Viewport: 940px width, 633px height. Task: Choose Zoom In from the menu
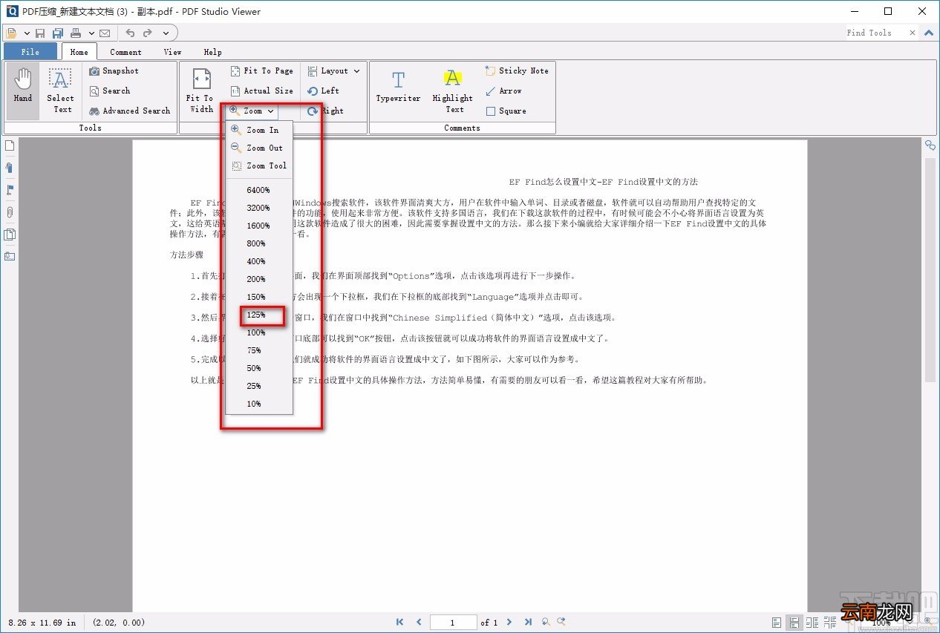coord(259,130)
